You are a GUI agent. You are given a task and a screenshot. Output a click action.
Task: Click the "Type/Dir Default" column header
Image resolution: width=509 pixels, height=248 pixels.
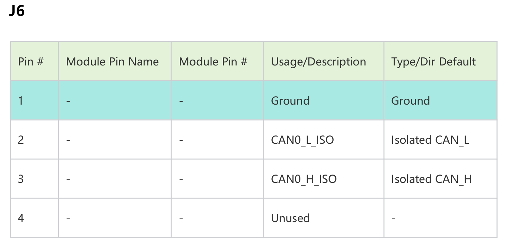click(433, 62)
